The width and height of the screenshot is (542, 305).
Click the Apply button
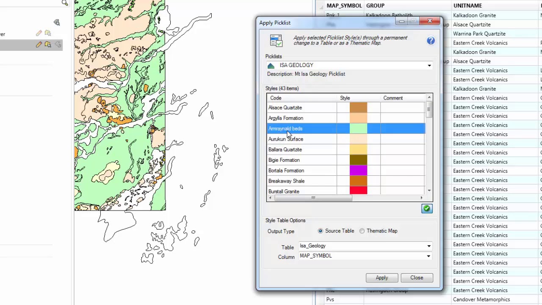pos(382,278)
